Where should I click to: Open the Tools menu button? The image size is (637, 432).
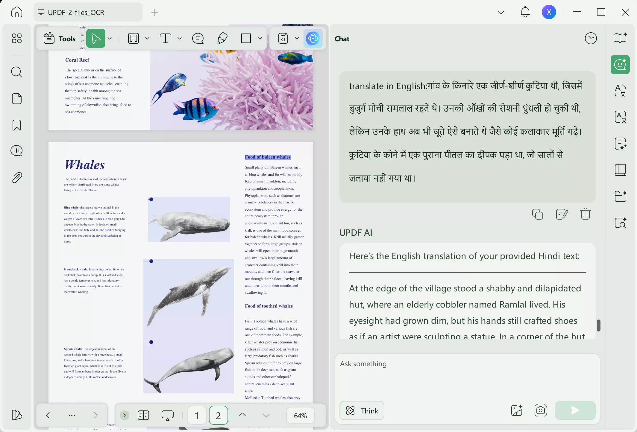coord(59,39)
